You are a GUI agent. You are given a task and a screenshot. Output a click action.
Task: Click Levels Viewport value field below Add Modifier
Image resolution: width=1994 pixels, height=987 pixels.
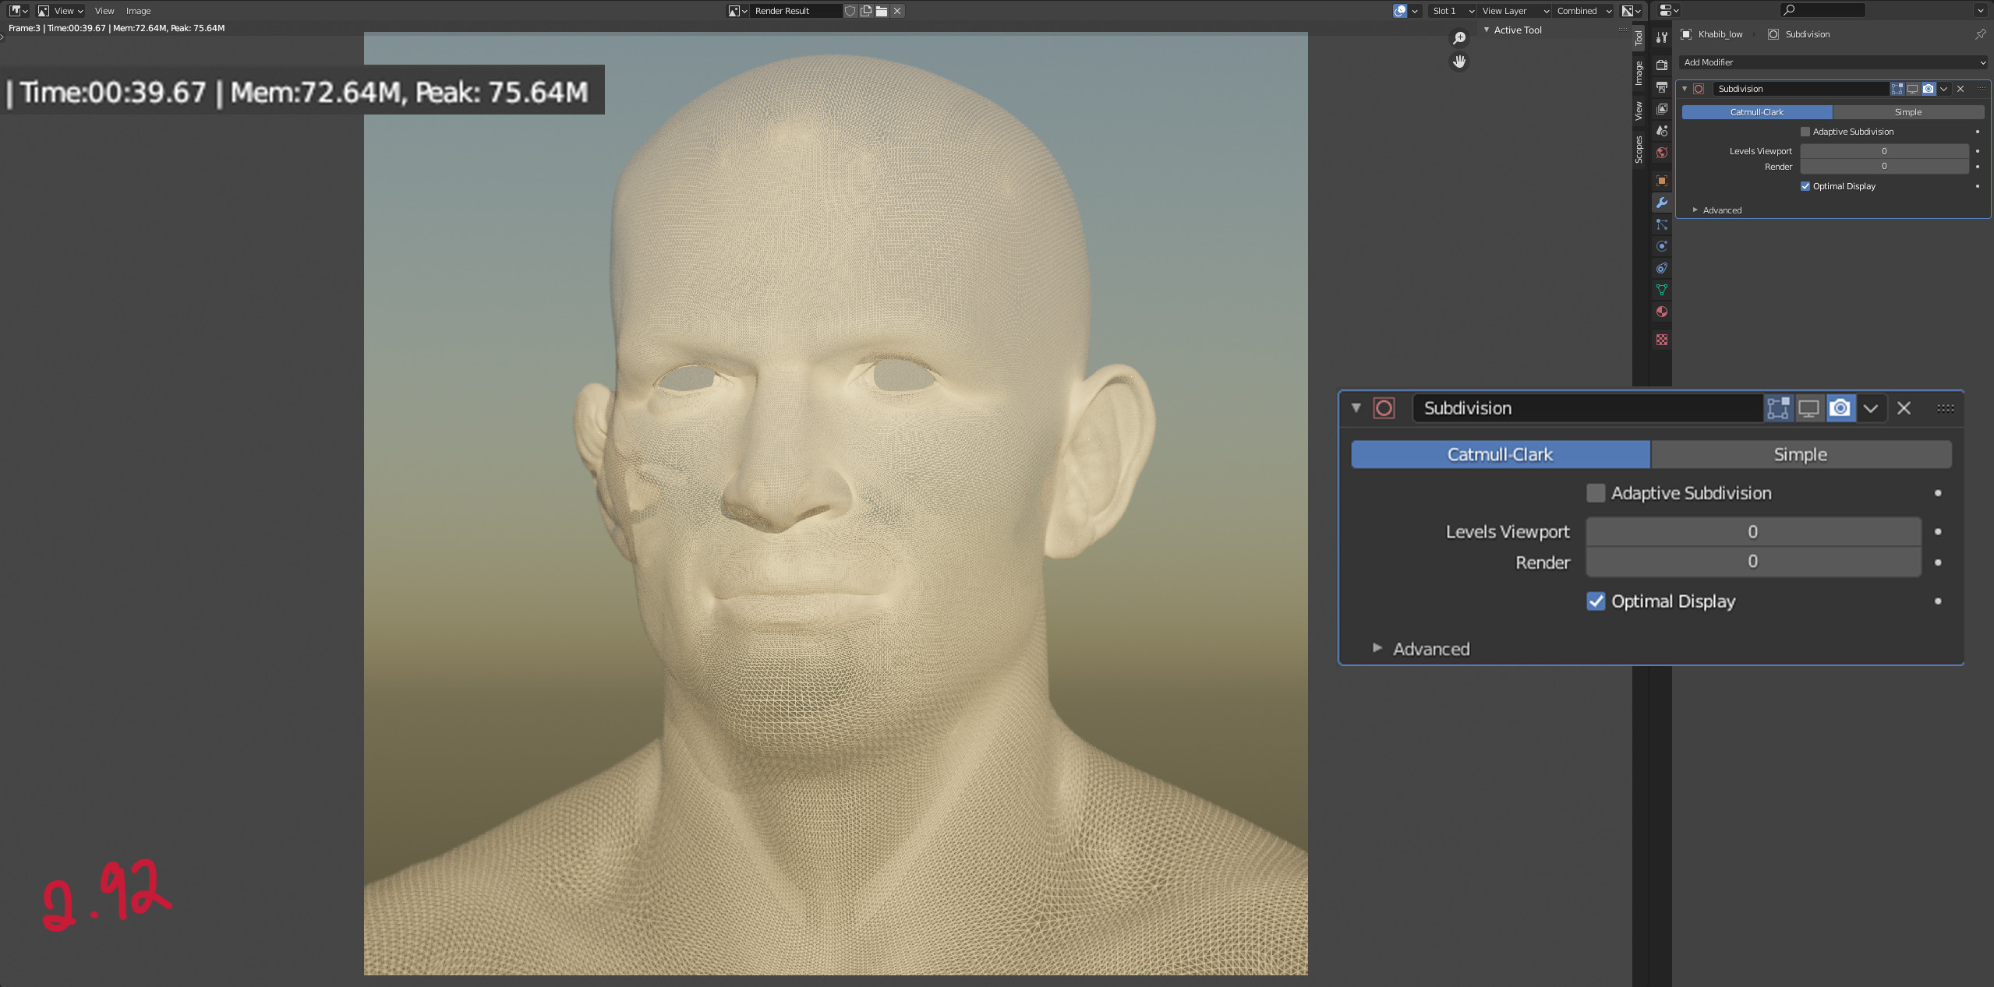point(1884,151)
